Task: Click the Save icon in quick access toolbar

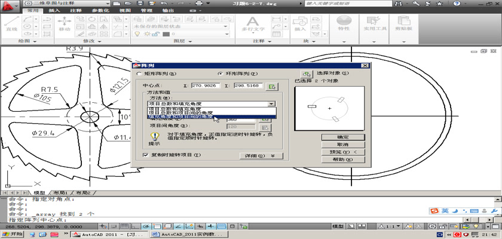Action: (x=140, y=4)
